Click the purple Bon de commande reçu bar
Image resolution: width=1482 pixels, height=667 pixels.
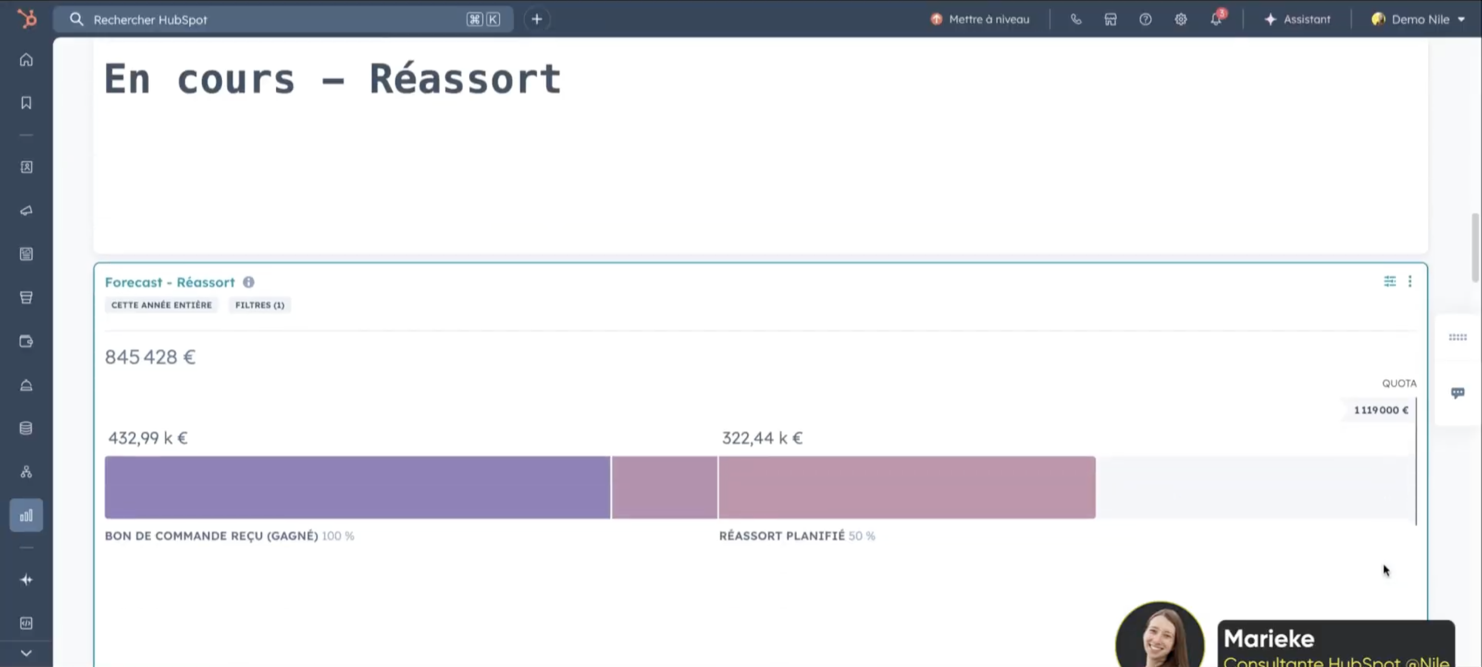point(357,487)
